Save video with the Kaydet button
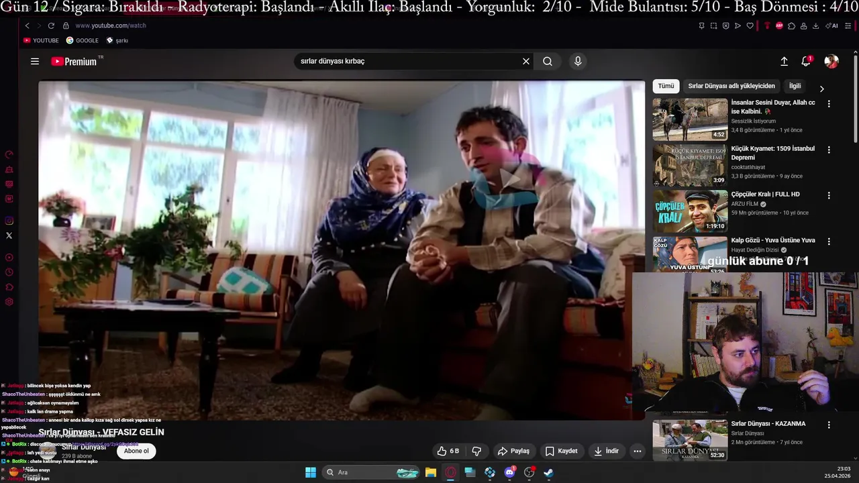The height and width of the screenshot is (483, 859). pos(561,451)
